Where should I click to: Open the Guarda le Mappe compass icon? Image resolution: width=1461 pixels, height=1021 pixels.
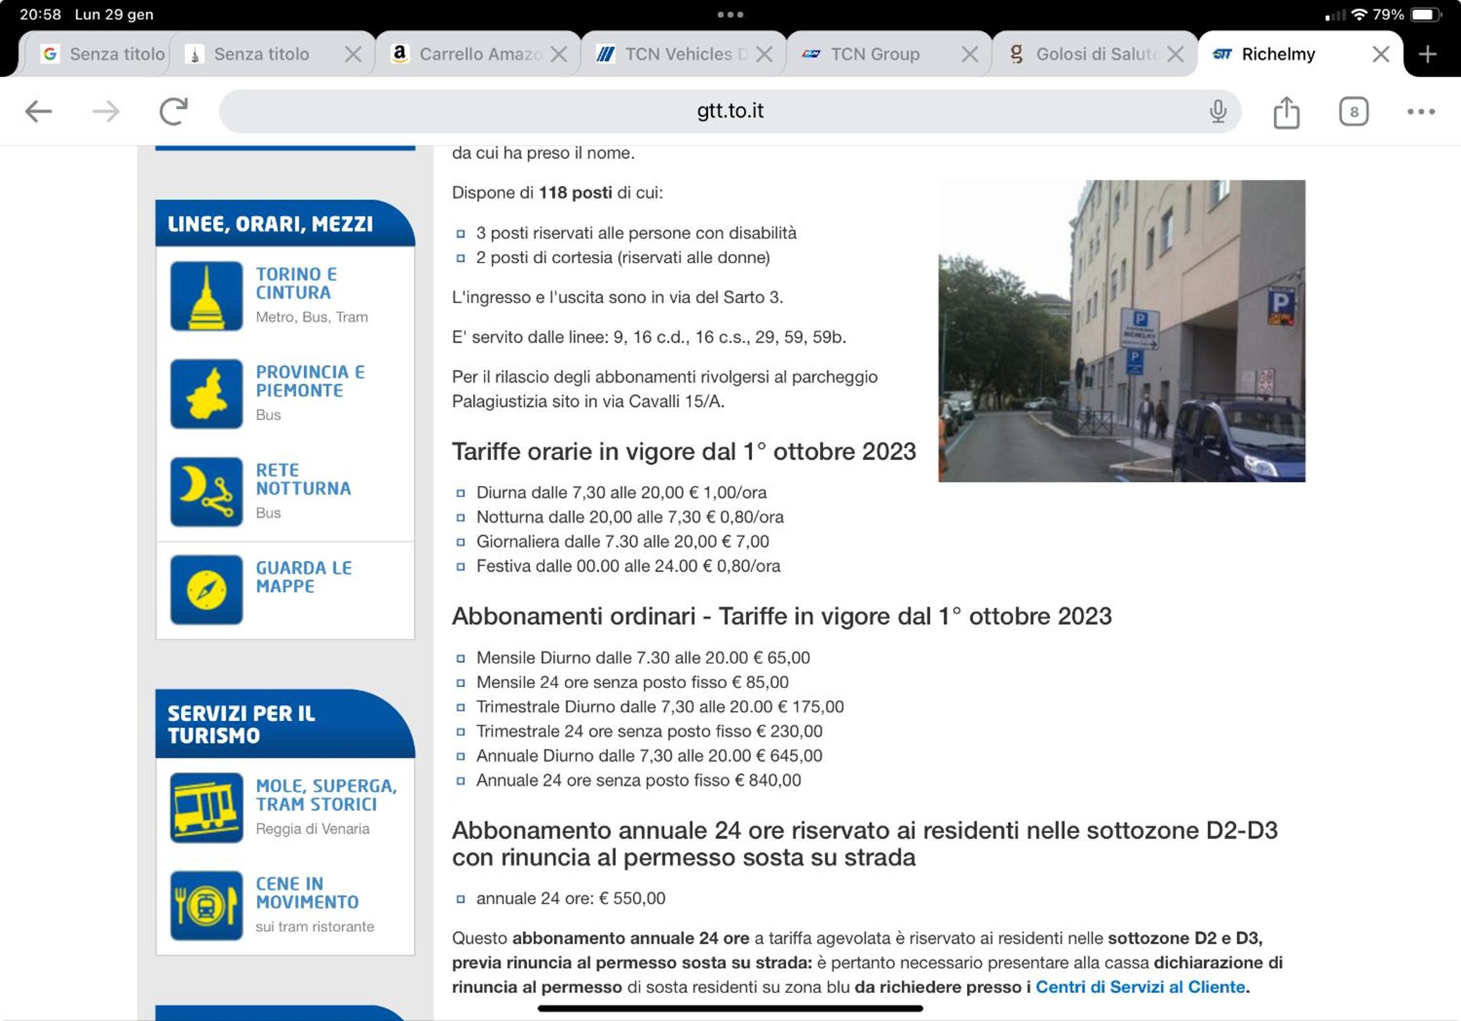tap(206, 590)
